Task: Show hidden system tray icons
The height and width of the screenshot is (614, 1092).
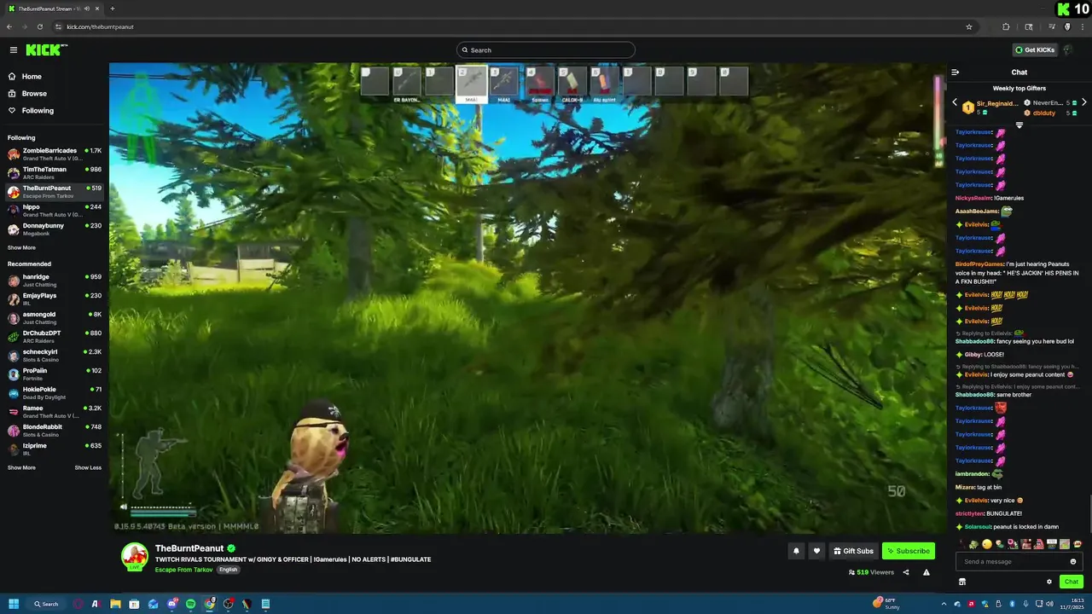Action: pyautogui.click(x=944, y=604)
